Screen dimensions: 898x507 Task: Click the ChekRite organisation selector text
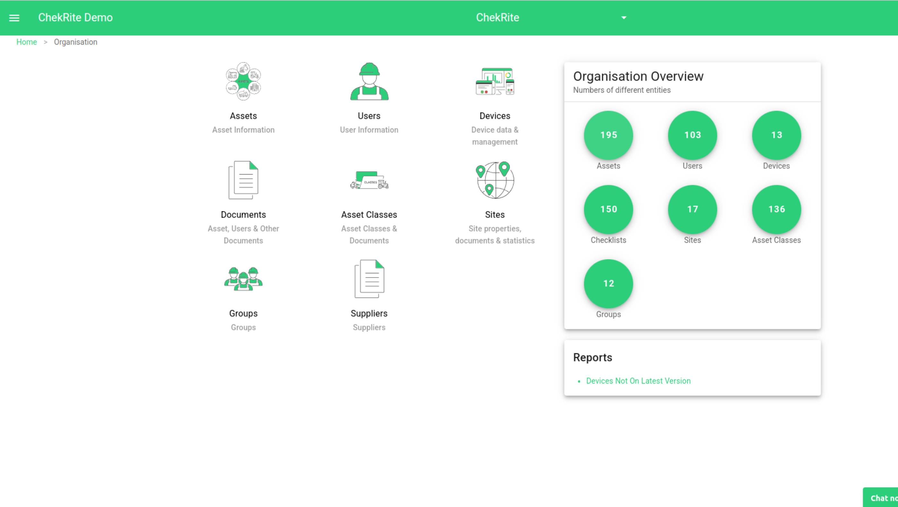click(497, 18)
